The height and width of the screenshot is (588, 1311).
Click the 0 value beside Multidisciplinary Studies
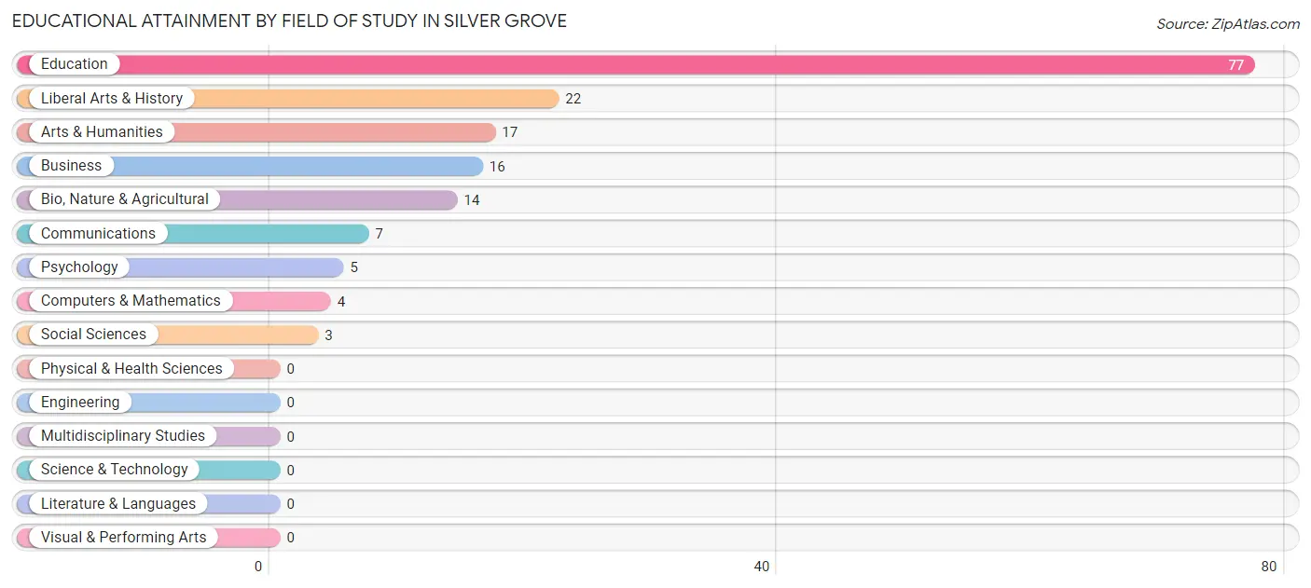tap(291, 437)
